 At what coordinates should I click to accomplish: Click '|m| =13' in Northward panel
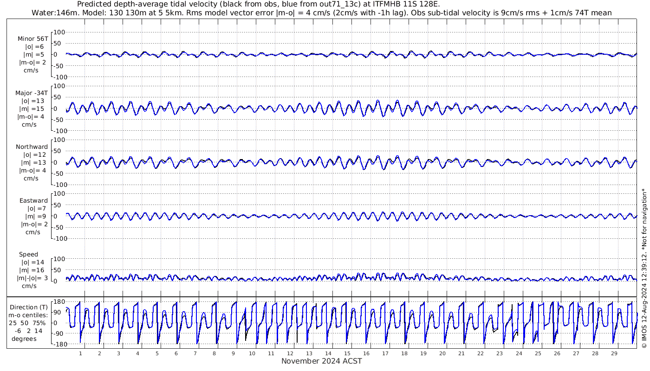[x=34, y=163]
